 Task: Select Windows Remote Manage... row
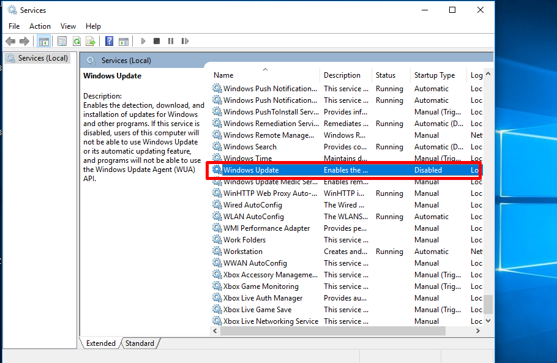click(346, 135)
